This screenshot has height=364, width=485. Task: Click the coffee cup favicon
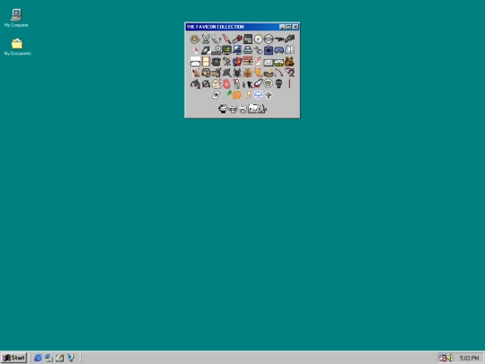(195, 39)
